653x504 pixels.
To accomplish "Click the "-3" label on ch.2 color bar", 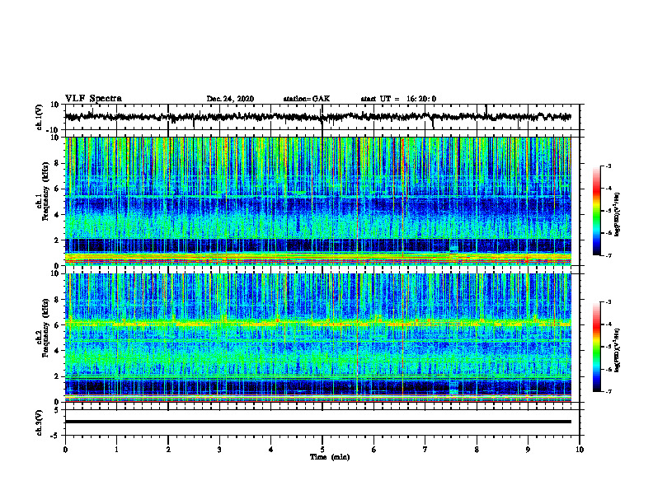I will tap(608, 302).
